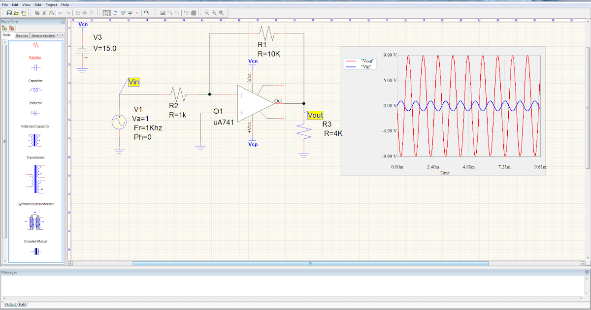
Task: Add a parts library with green plus icon
Action: click(x=5, y=28)
